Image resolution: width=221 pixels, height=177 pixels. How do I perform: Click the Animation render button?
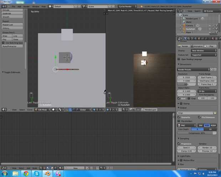[x=197, y=46]
